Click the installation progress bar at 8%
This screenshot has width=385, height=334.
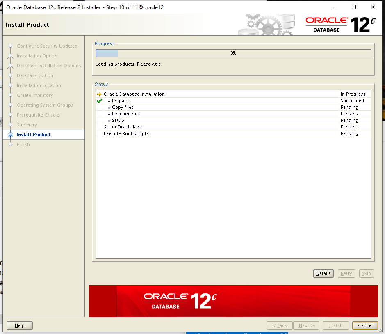click(233, 53)
